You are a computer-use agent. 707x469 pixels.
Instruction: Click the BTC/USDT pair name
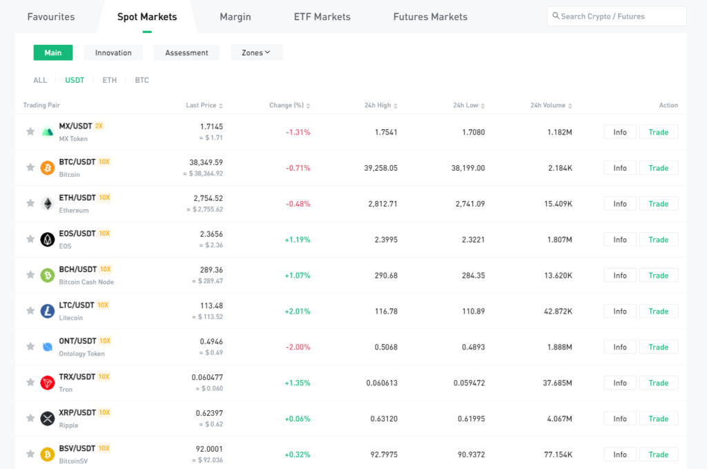77,162
